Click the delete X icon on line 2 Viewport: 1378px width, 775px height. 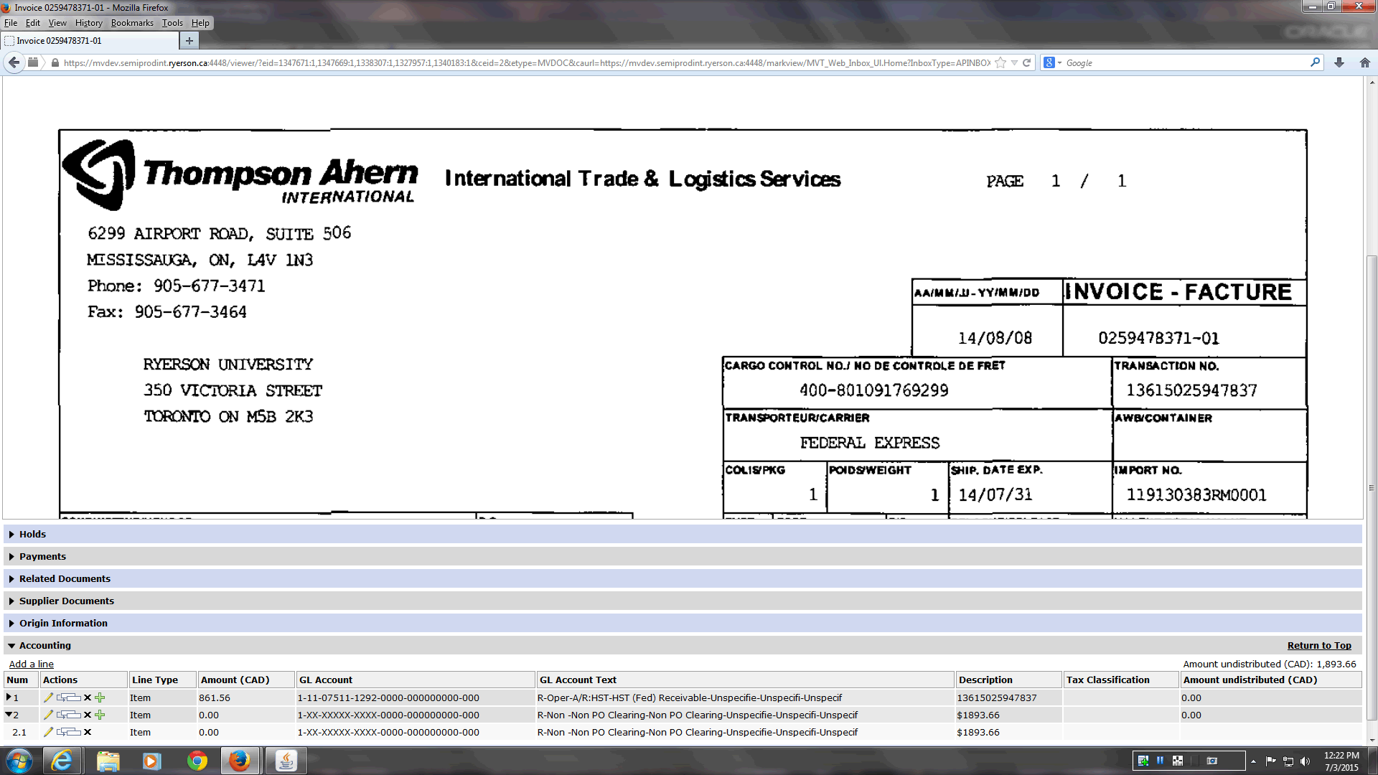click(x=88, y=715)
